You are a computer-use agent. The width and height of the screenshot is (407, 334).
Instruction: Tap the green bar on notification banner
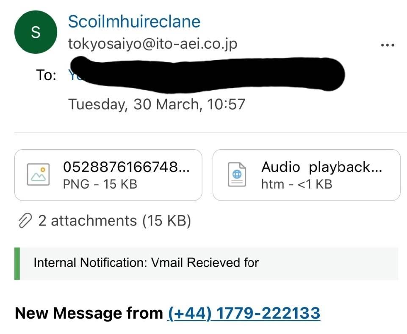pyautogui.click(x=17, y=264)
